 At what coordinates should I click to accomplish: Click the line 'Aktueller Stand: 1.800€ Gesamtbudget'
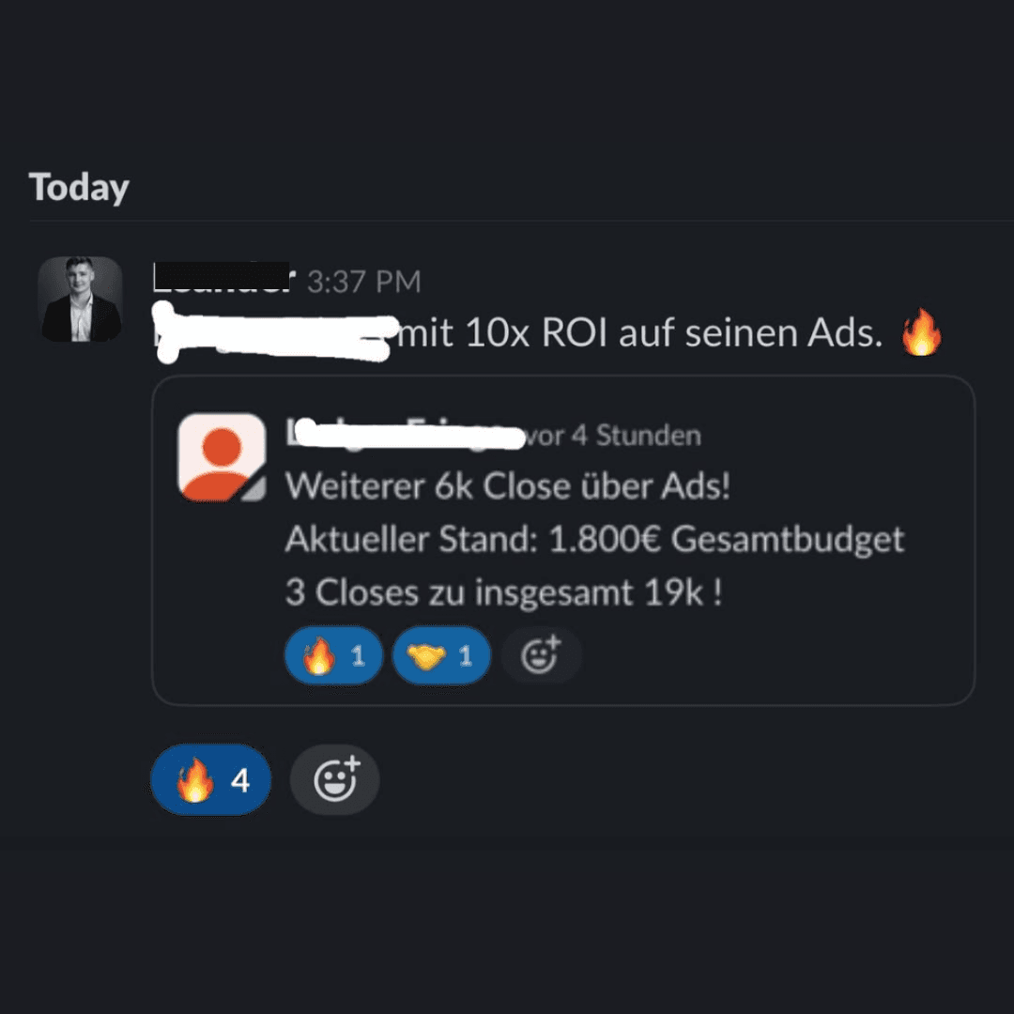point(594,539)
